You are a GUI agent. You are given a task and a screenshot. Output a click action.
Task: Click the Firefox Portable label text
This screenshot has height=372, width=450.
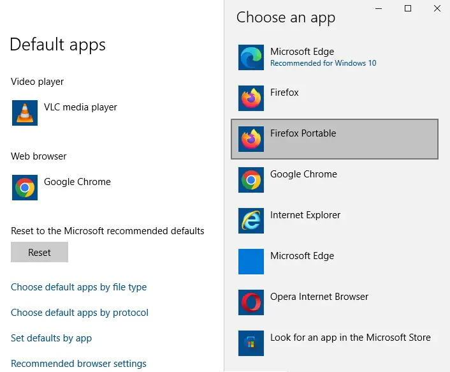click(x=303, y=133)
